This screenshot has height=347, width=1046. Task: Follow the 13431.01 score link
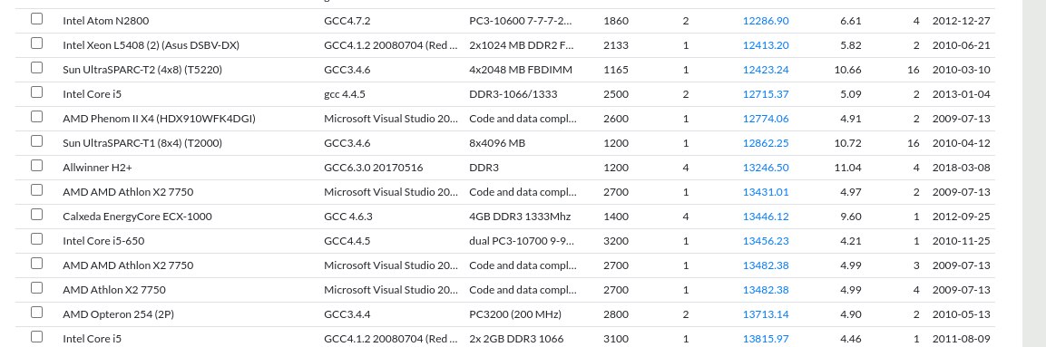[766, 192]
